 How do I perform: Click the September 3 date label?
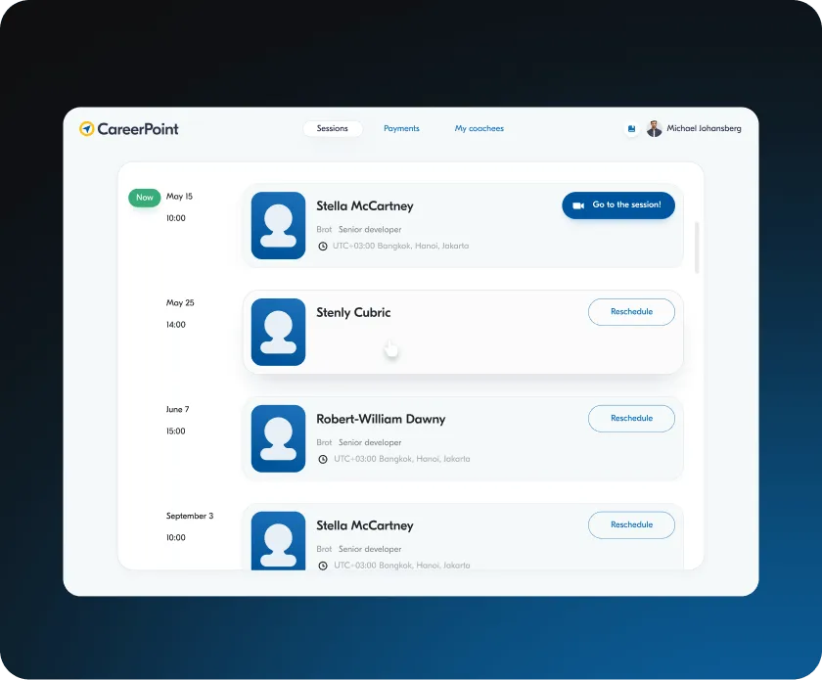click(190, 516)
